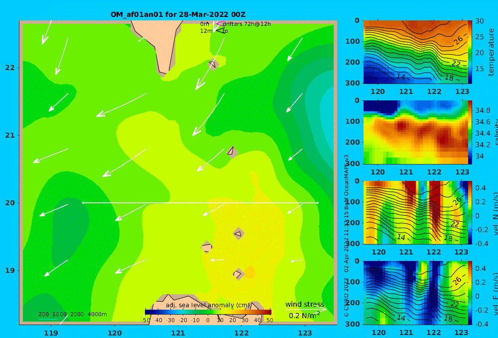Click the salinity panel colorbar
The image size is (498, 338).
(x=470, y=132)
